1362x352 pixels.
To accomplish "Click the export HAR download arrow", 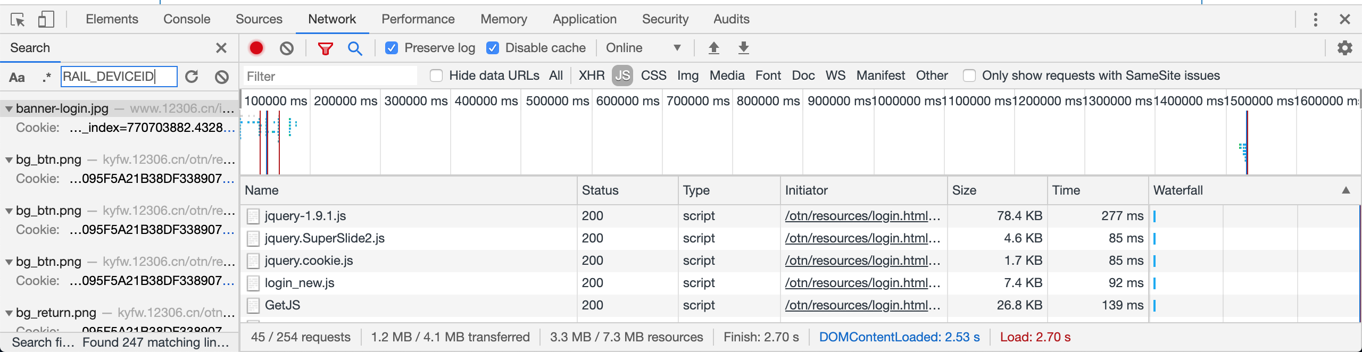I will 744,48.
